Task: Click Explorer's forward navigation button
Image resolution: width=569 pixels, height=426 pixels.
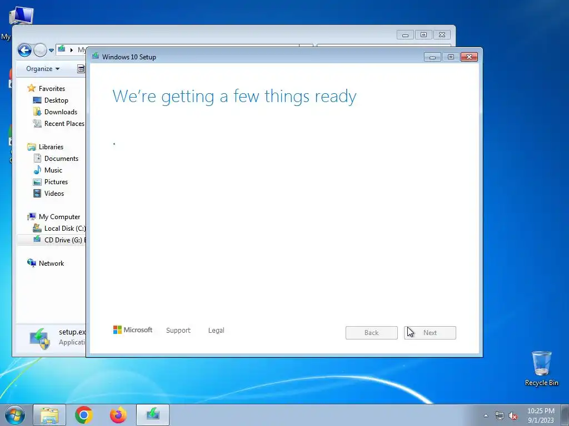Action: pyautogui.click(x=40, y=50)
